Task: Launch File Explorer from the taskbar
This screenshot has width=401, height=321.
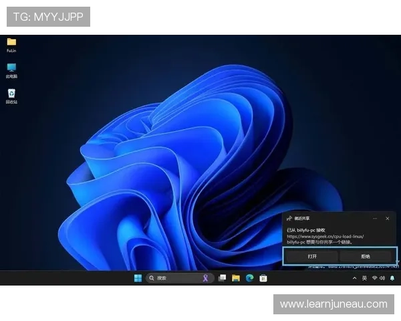Action: [x=236, y=278]
